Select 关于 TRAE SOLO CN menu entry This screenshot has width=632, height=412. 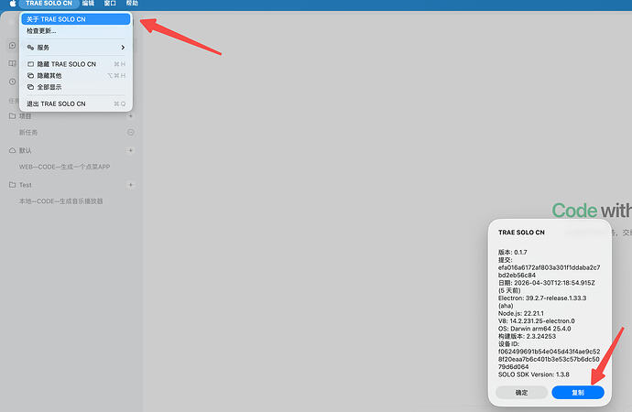click(x=76, y=19)
